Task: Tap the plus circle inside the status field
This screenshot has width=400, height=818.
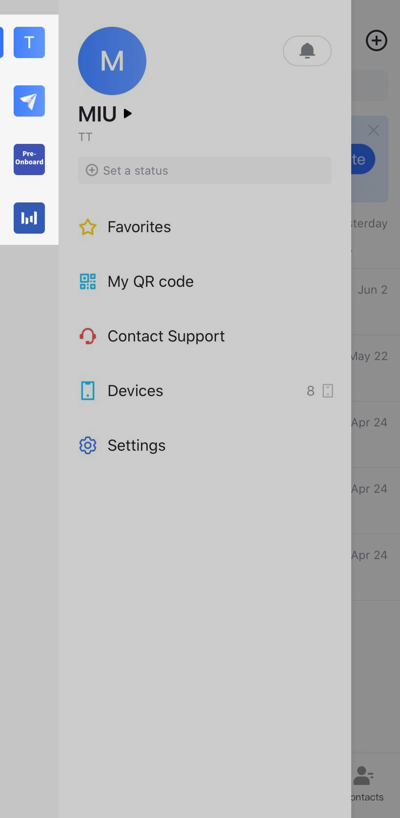Action: click(x=92, y=170)
